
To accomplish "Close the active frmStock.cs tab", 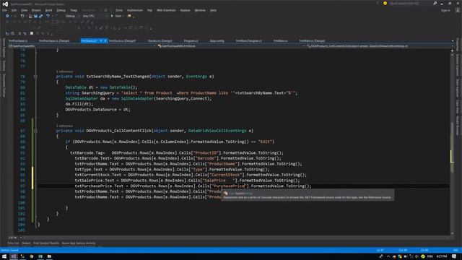I will tap(105, 40).
